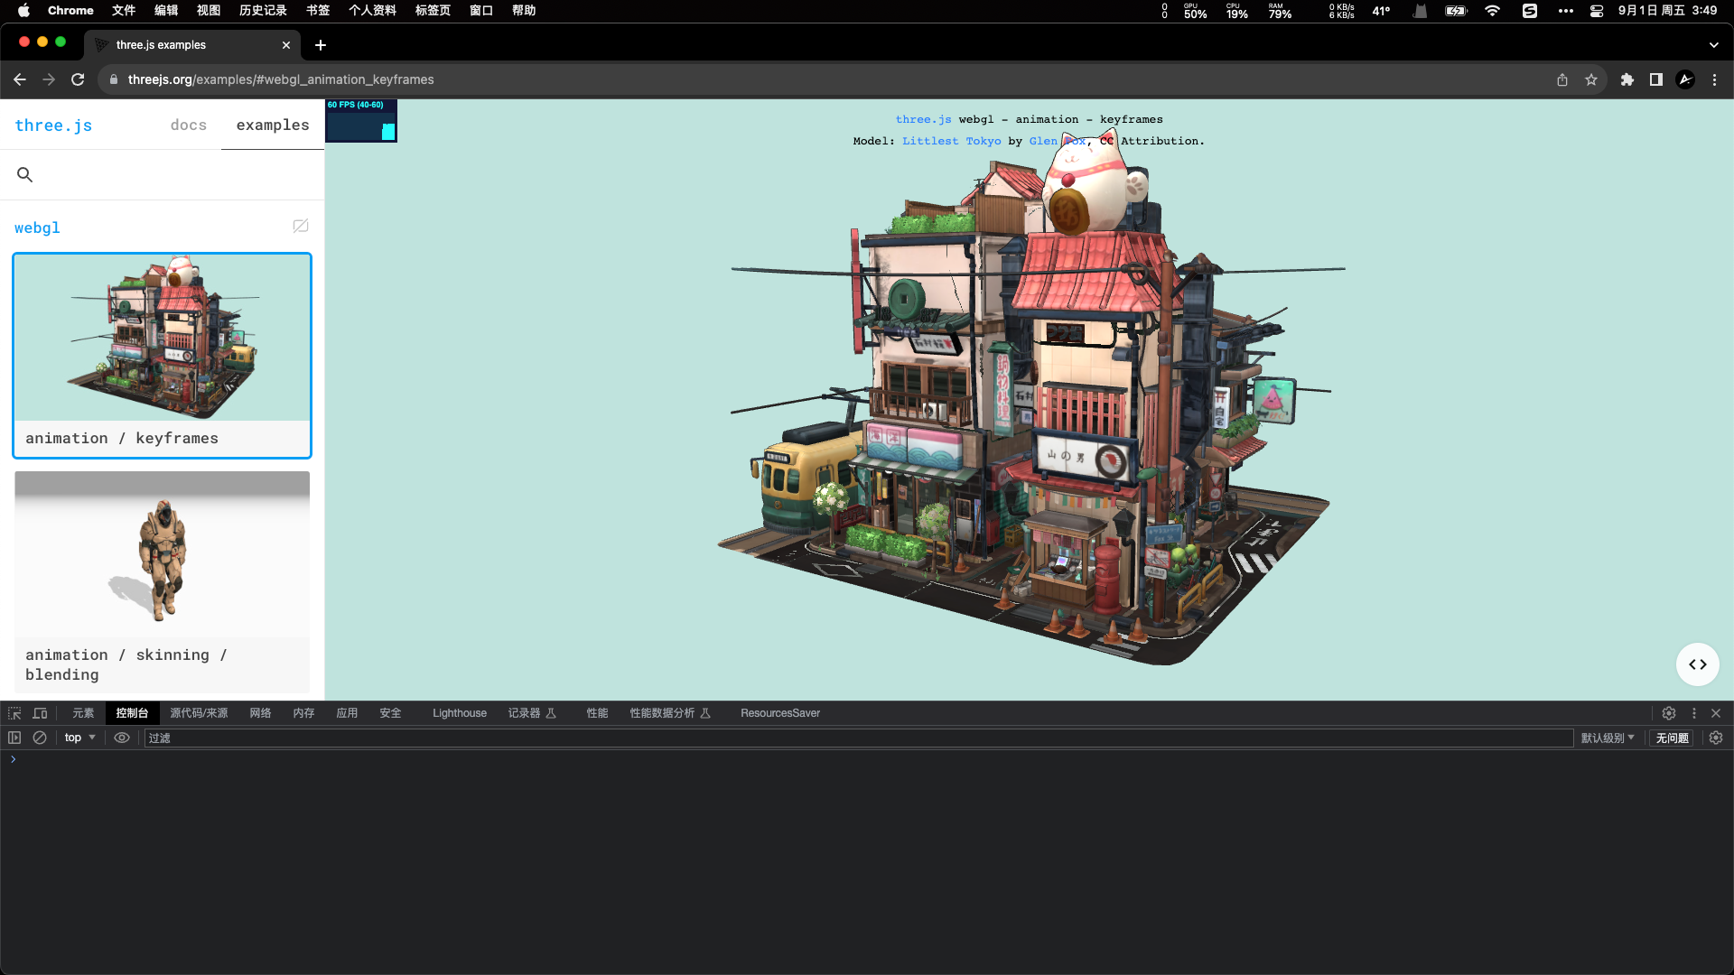Click the site lock icon in address bar
This screenshot has width=1734, height=975.
pos(113,79)
